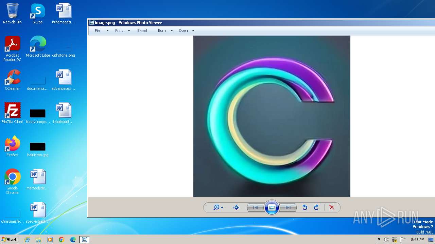This screenshot has height=244, width=435.
Task: Select the documents... desktop file
Action: [x=38, y=83]
